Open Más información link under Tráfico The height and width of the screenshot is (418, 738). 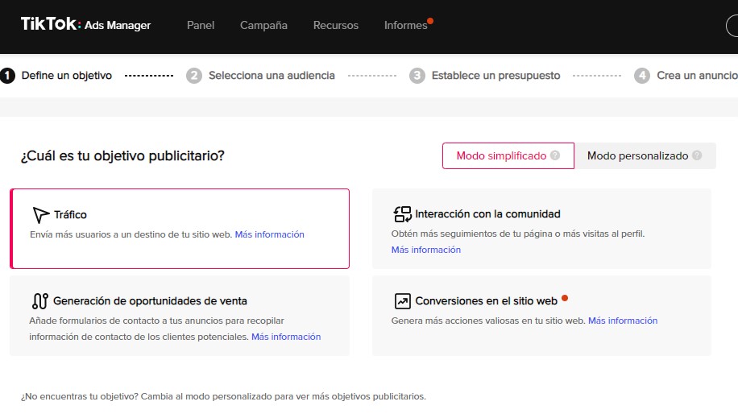tap(269, 234)
